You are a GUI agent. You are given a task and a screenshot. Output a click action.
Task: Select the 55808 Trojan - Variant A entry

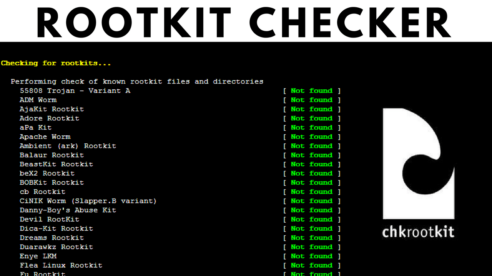coord(75,90)
